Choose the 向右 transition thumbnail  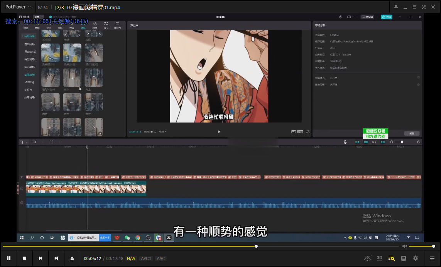pyautogui.click(x=50, y=102)
